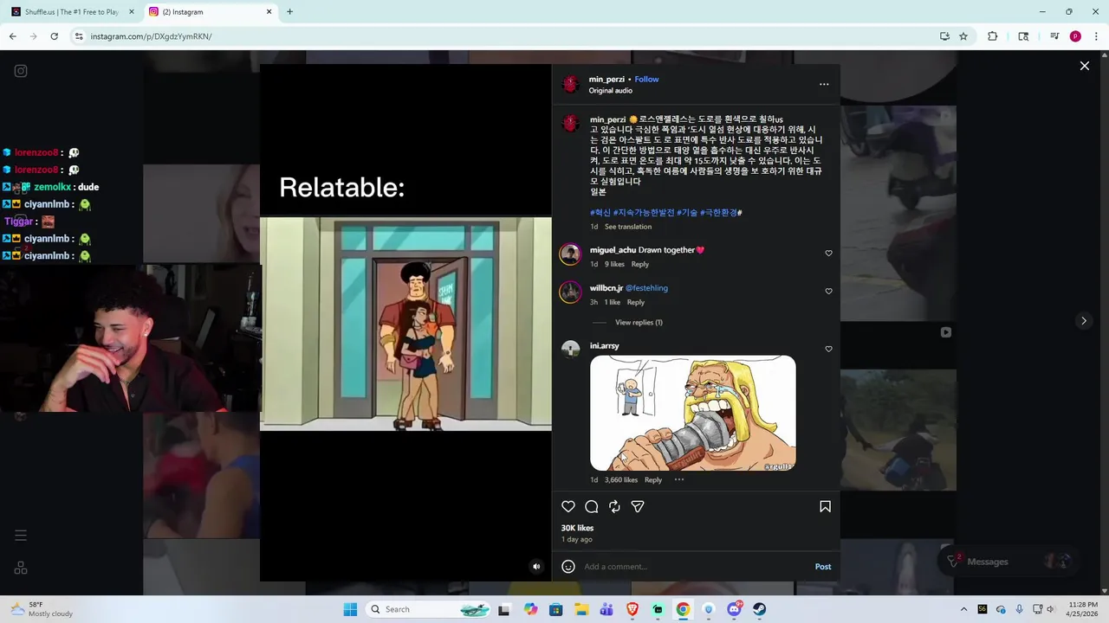Open the #혁신 hashtag

point(600,213)
